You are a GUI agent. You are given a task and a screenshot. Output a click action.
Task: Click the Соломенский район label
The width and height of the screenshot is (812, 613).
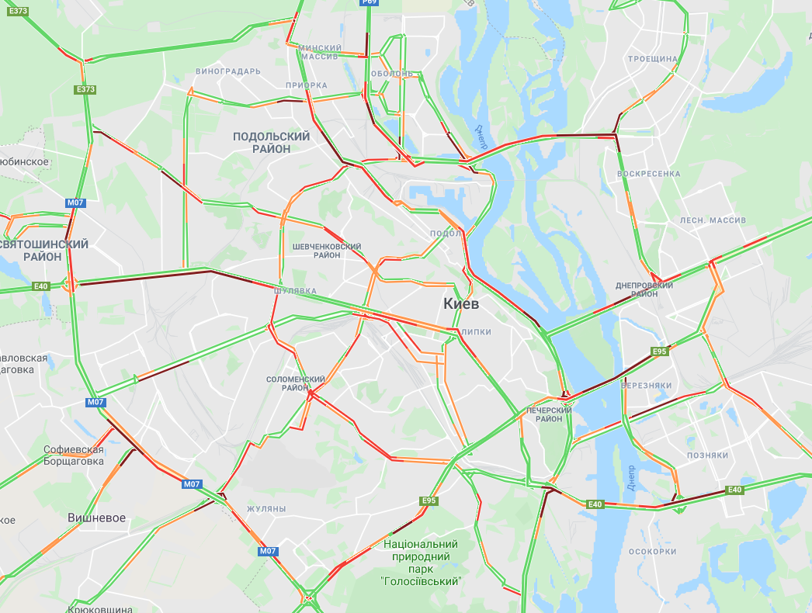click(x=295, y=383)
